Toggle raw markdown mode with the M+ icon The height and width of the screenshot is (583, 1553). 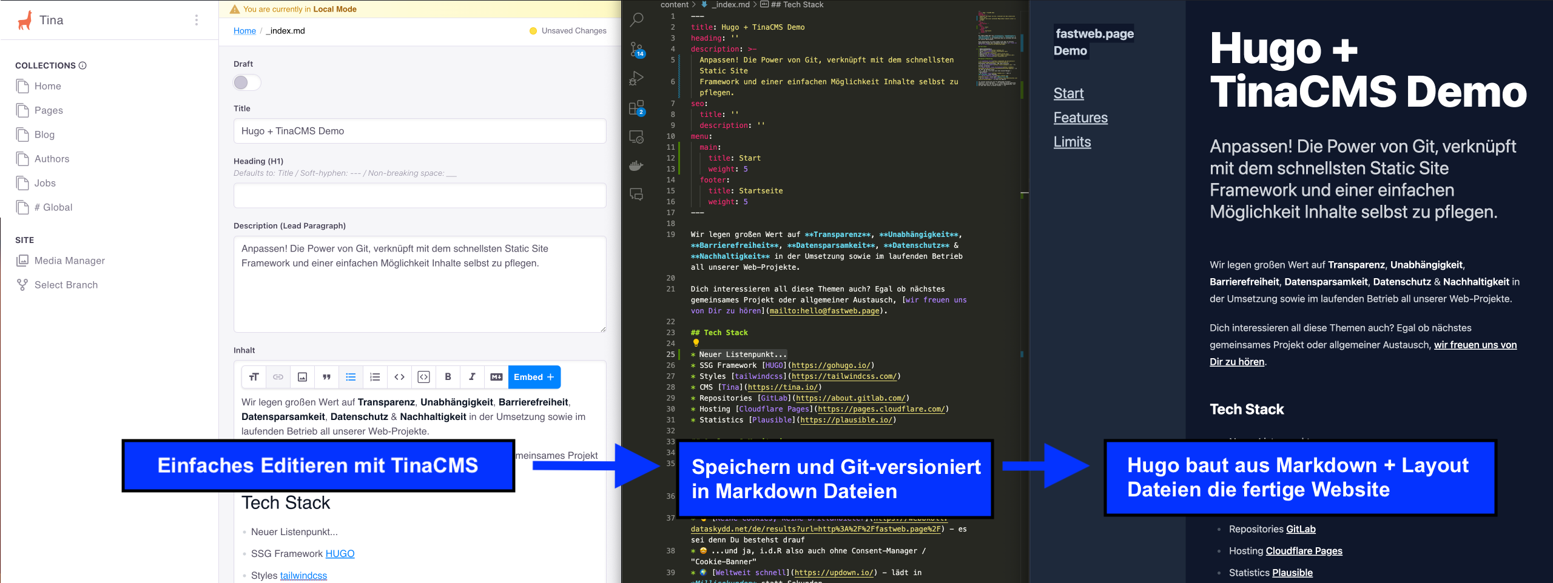pos(496,376)
